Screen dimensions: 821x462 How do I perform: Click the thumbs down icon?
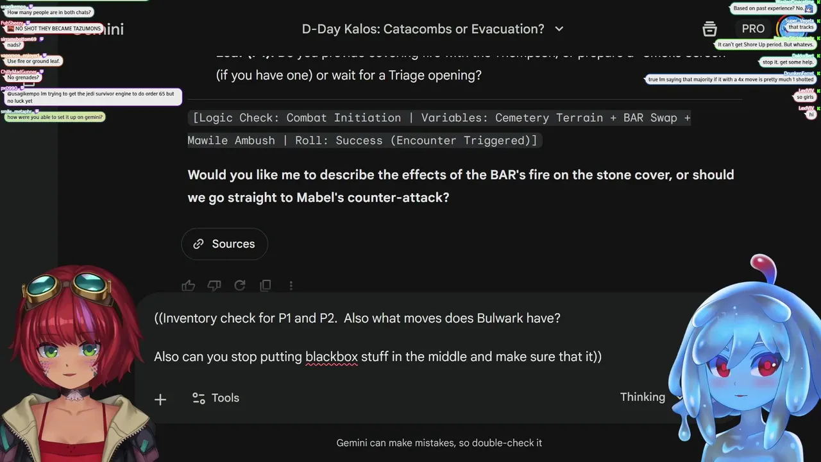coord(214,286)
